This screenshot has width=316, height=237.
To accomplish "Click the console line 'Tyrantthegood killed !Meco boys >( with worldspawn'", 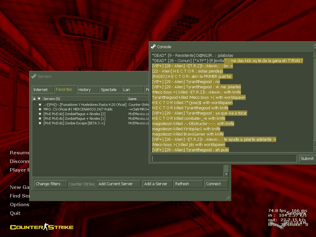I will pyautogui.click(x=199, y=97).
